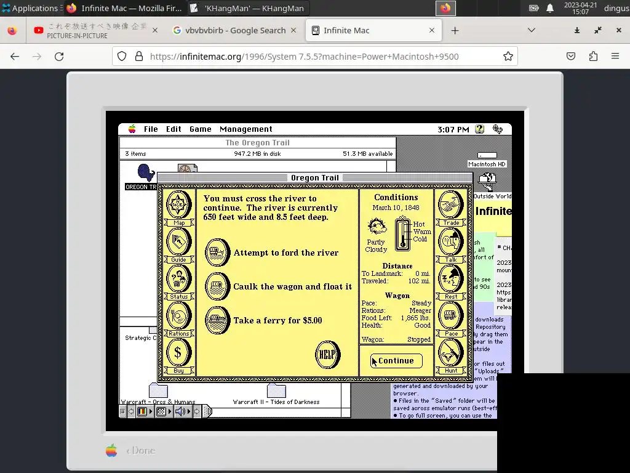This screenshot has height=473, width=630.
Task: Expand the list all tabs dropdown
Action: pyautogui.click(x=531, y=30)
